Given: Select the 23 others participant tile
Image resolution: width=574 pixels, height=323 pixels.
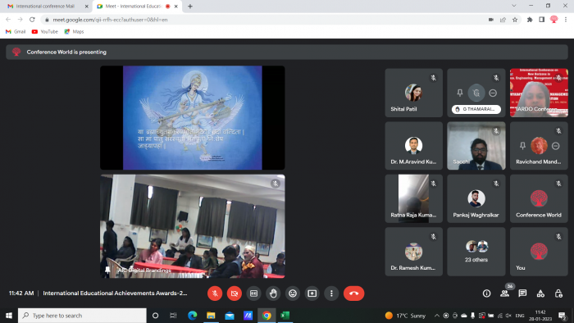Looking at the screenshot, I should (476, 252).
